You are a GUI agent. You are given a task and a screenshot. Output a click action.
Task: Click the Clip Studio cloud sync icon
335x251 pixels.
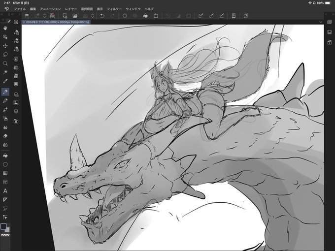pos(52,16)
